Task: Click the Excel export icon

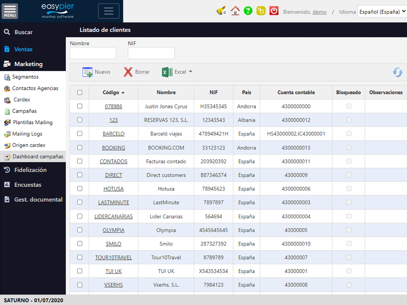Action: (167, 72)
